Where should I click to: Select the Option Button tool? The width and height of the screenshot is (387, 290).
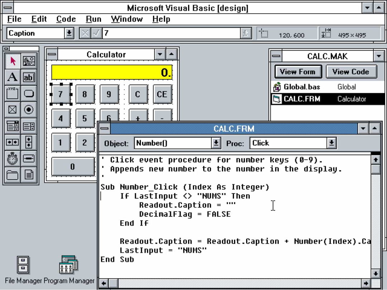[29, 110]
